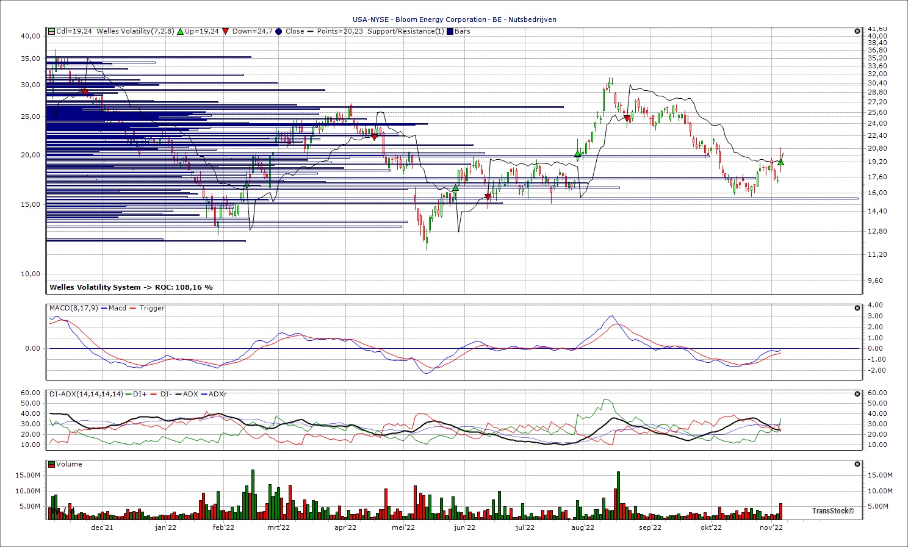The width and height of the screenshot is (908, 547).
Task: Click the tall February 2022 green volume bar
Action: [x=253, y=495]
